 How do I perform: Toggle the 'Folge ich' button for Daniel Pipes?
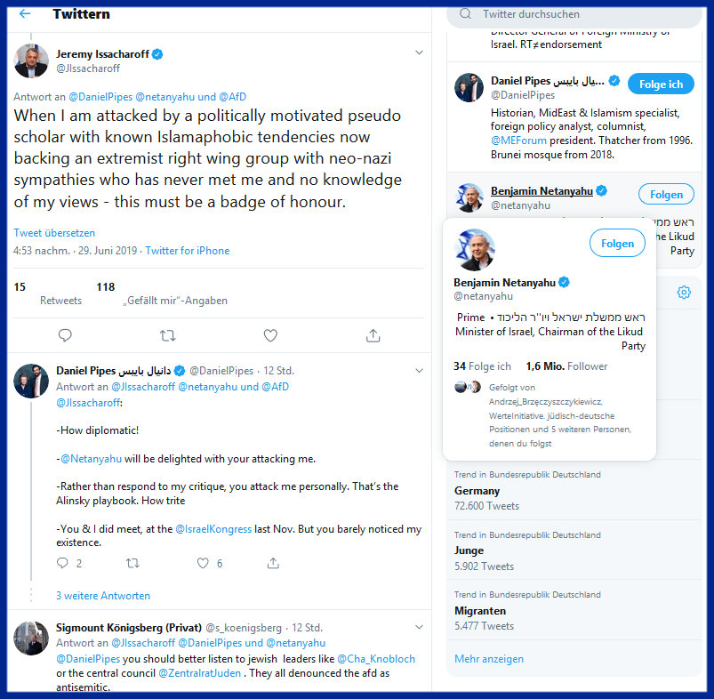point(661,84)
